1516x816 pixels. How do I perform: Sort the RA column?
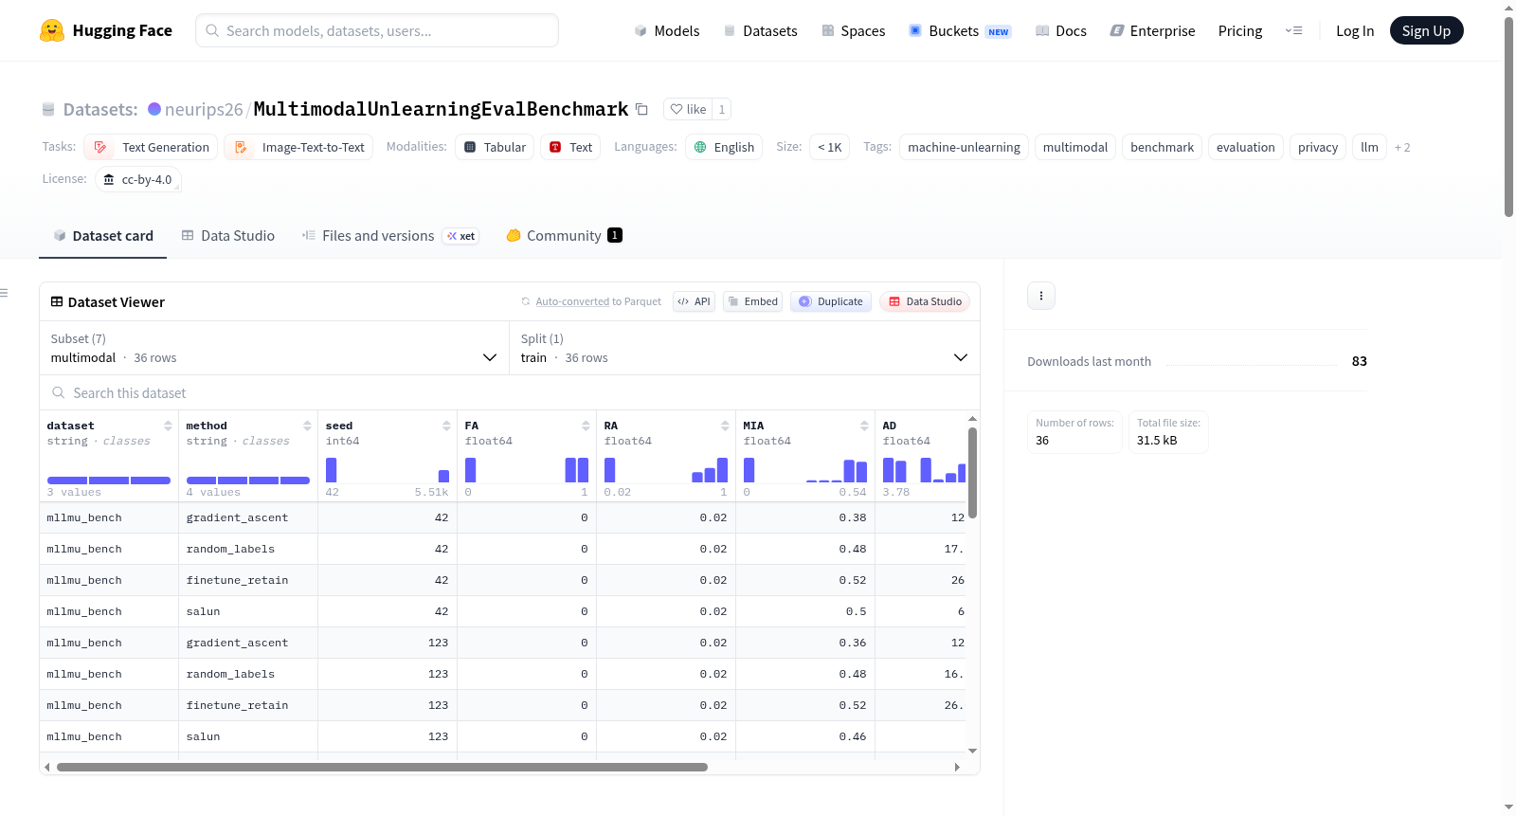pyautogui.click(x=725, y=426)
